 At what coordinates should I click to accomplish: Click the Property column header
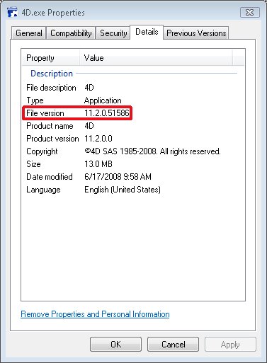tap(51, 58)
